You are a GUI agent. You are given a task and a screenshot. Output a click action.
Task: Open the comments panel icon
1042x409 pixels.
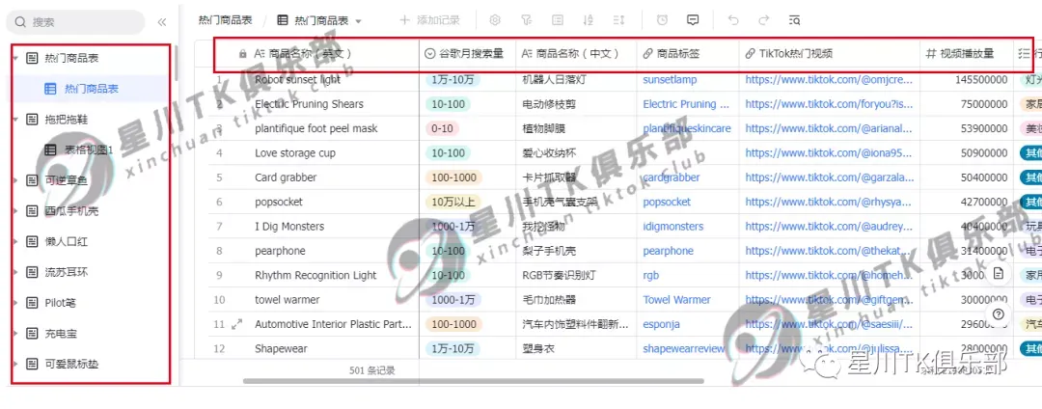pyautogui.click(x=693, y=20)
